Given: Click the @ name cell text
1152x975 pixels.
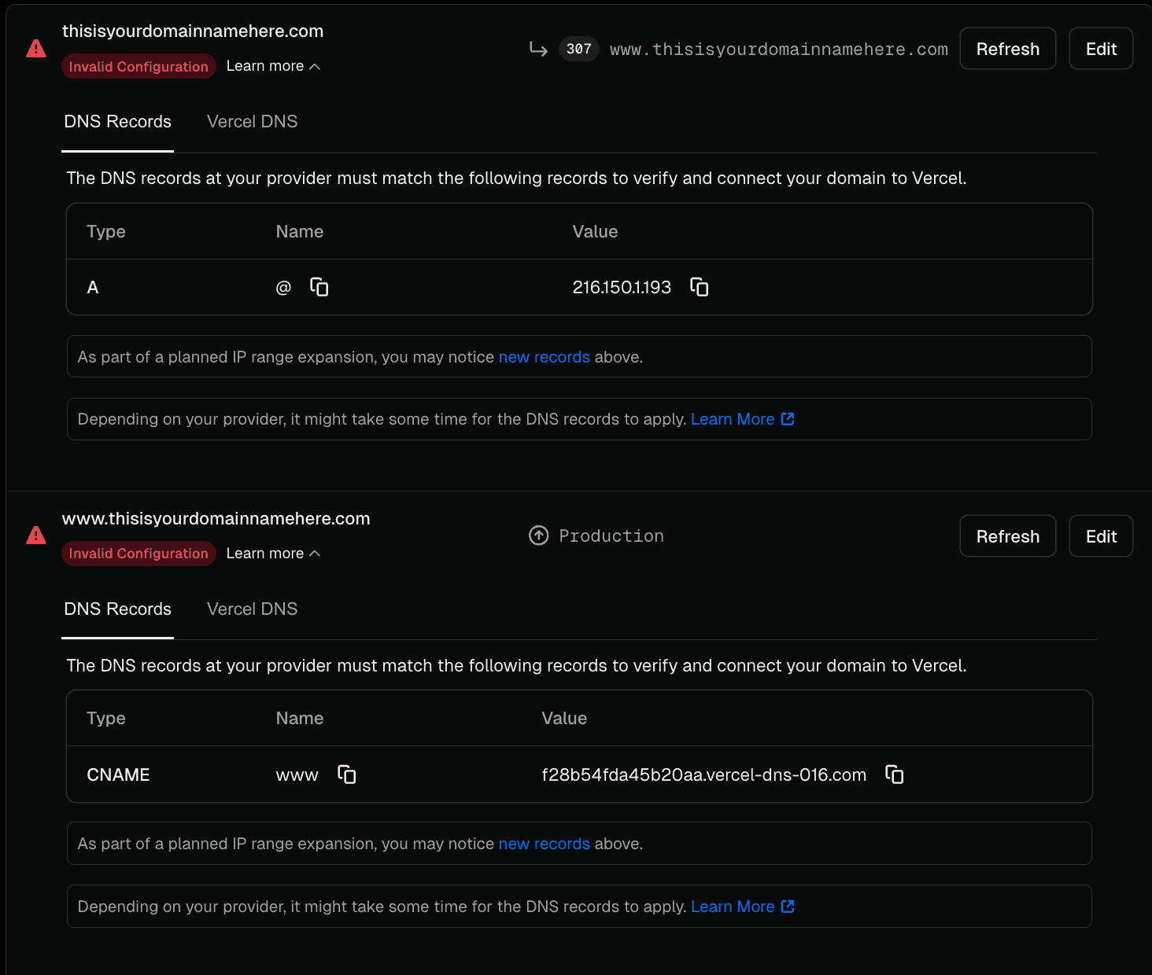Looking at the screenshot, I should point(283,288).
